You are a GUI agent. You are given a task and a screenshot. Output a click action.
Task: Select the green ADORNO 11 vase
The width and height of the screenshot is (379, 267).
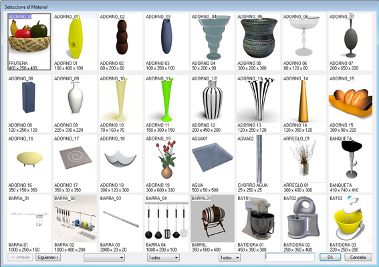166,104
